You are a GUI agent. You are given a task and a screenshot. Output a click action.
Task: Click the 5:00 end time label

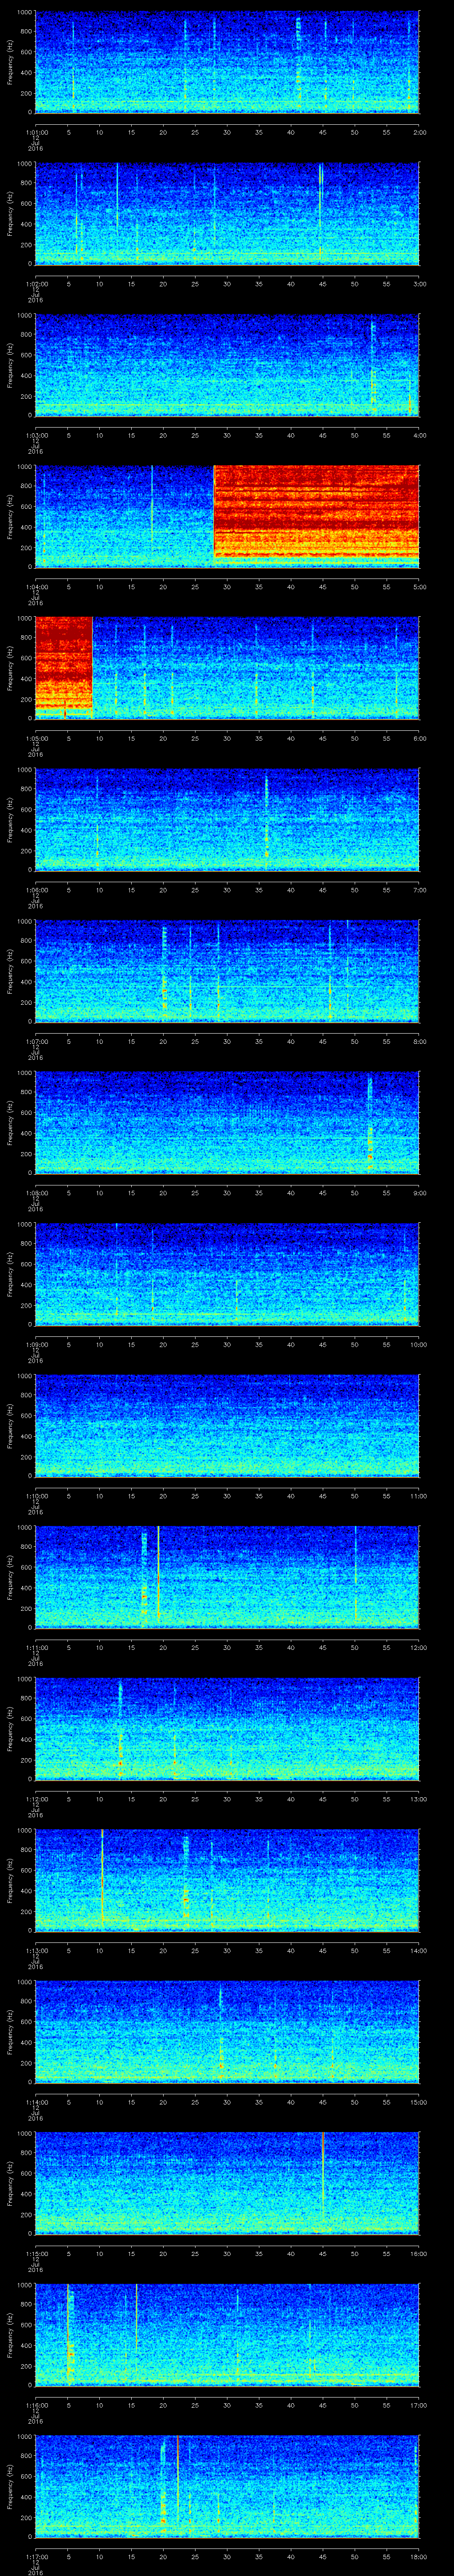pos(419,587)
